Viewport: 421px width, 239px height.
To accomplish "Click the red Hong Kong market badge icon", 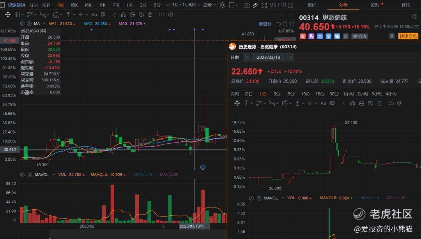I will point(302,36).
